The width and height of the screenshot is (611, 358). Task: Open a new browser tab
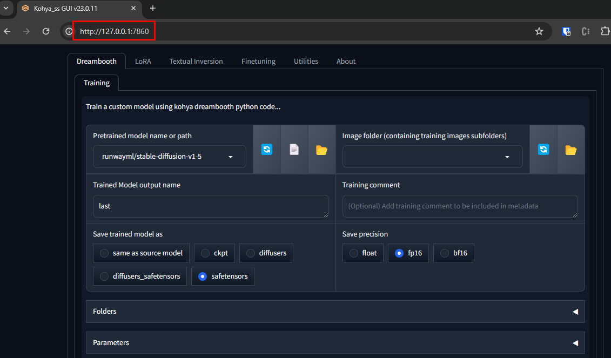[153, 8]
